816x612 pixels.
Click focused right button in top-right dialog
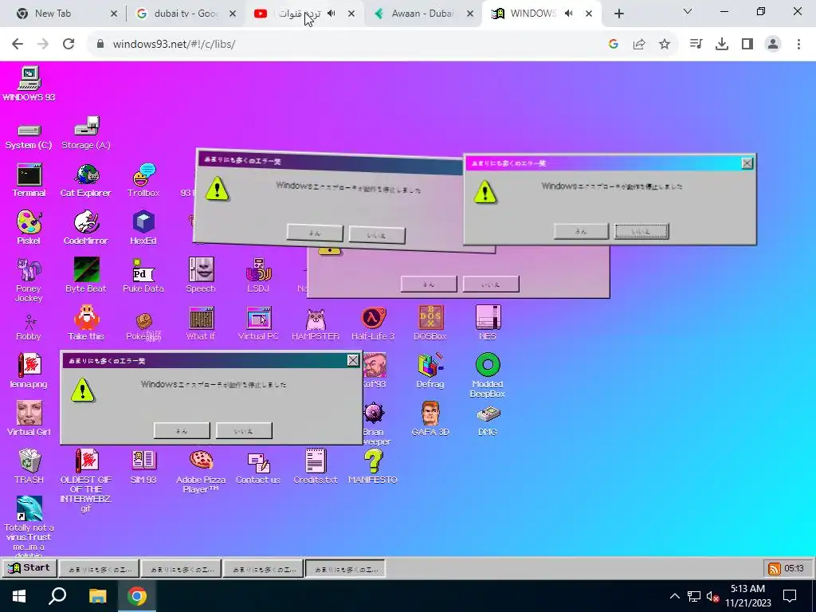(641, 232)
